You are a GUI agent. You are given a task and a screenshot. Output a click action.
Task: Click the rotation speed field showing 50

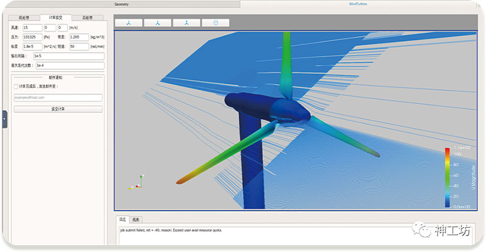coord(79,47)
